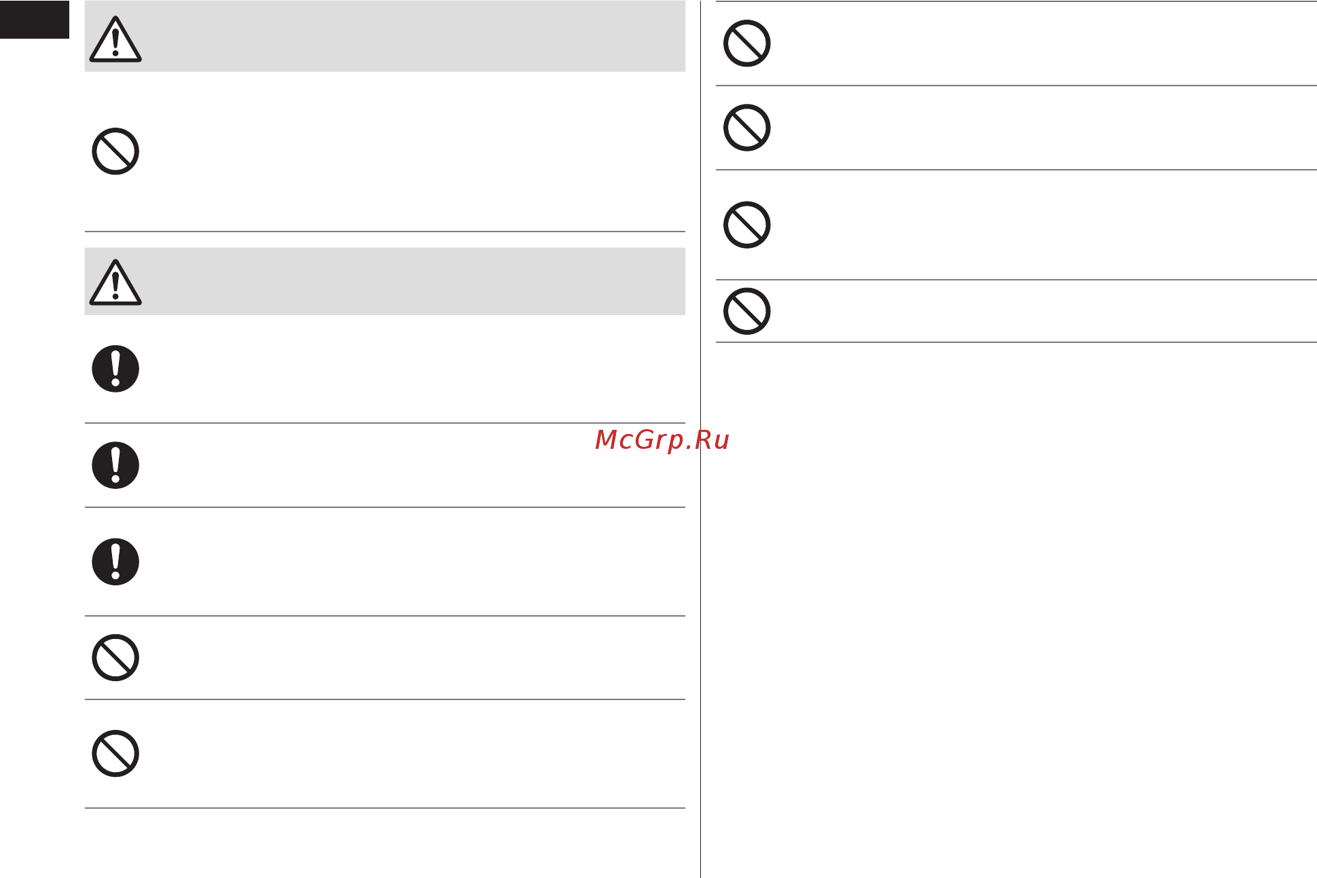The image size is (1317, 878).
Task: Click the upper gray warning banner background
Action: pyautogui.click(x=385, y=36)
